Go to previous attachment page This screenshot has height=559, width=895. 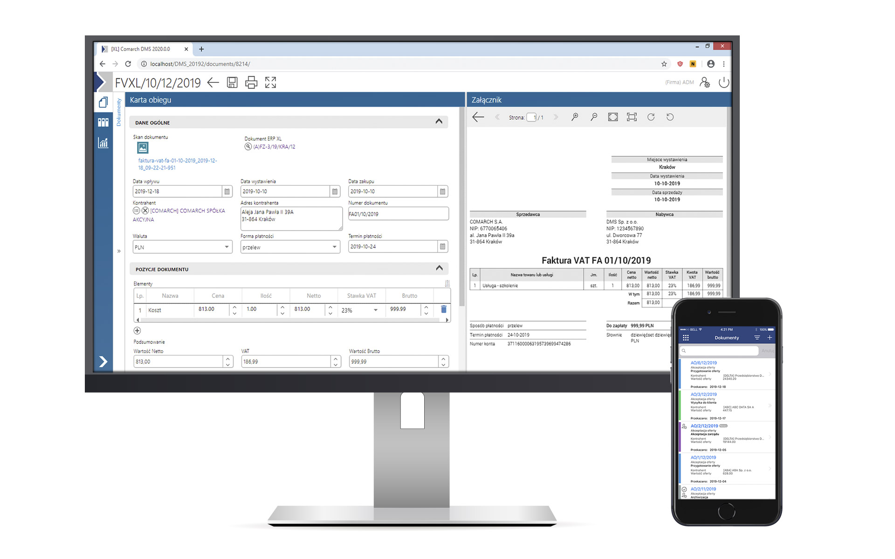tap(497, 117)
